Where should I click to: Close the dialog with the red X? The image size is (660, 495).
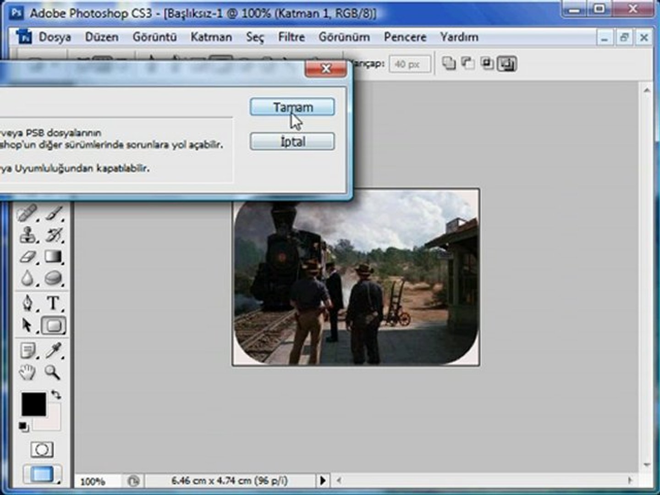[x=326, y=69]
